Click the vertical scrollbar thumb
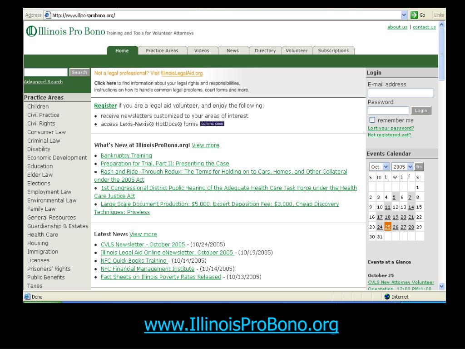 point(441,55)
